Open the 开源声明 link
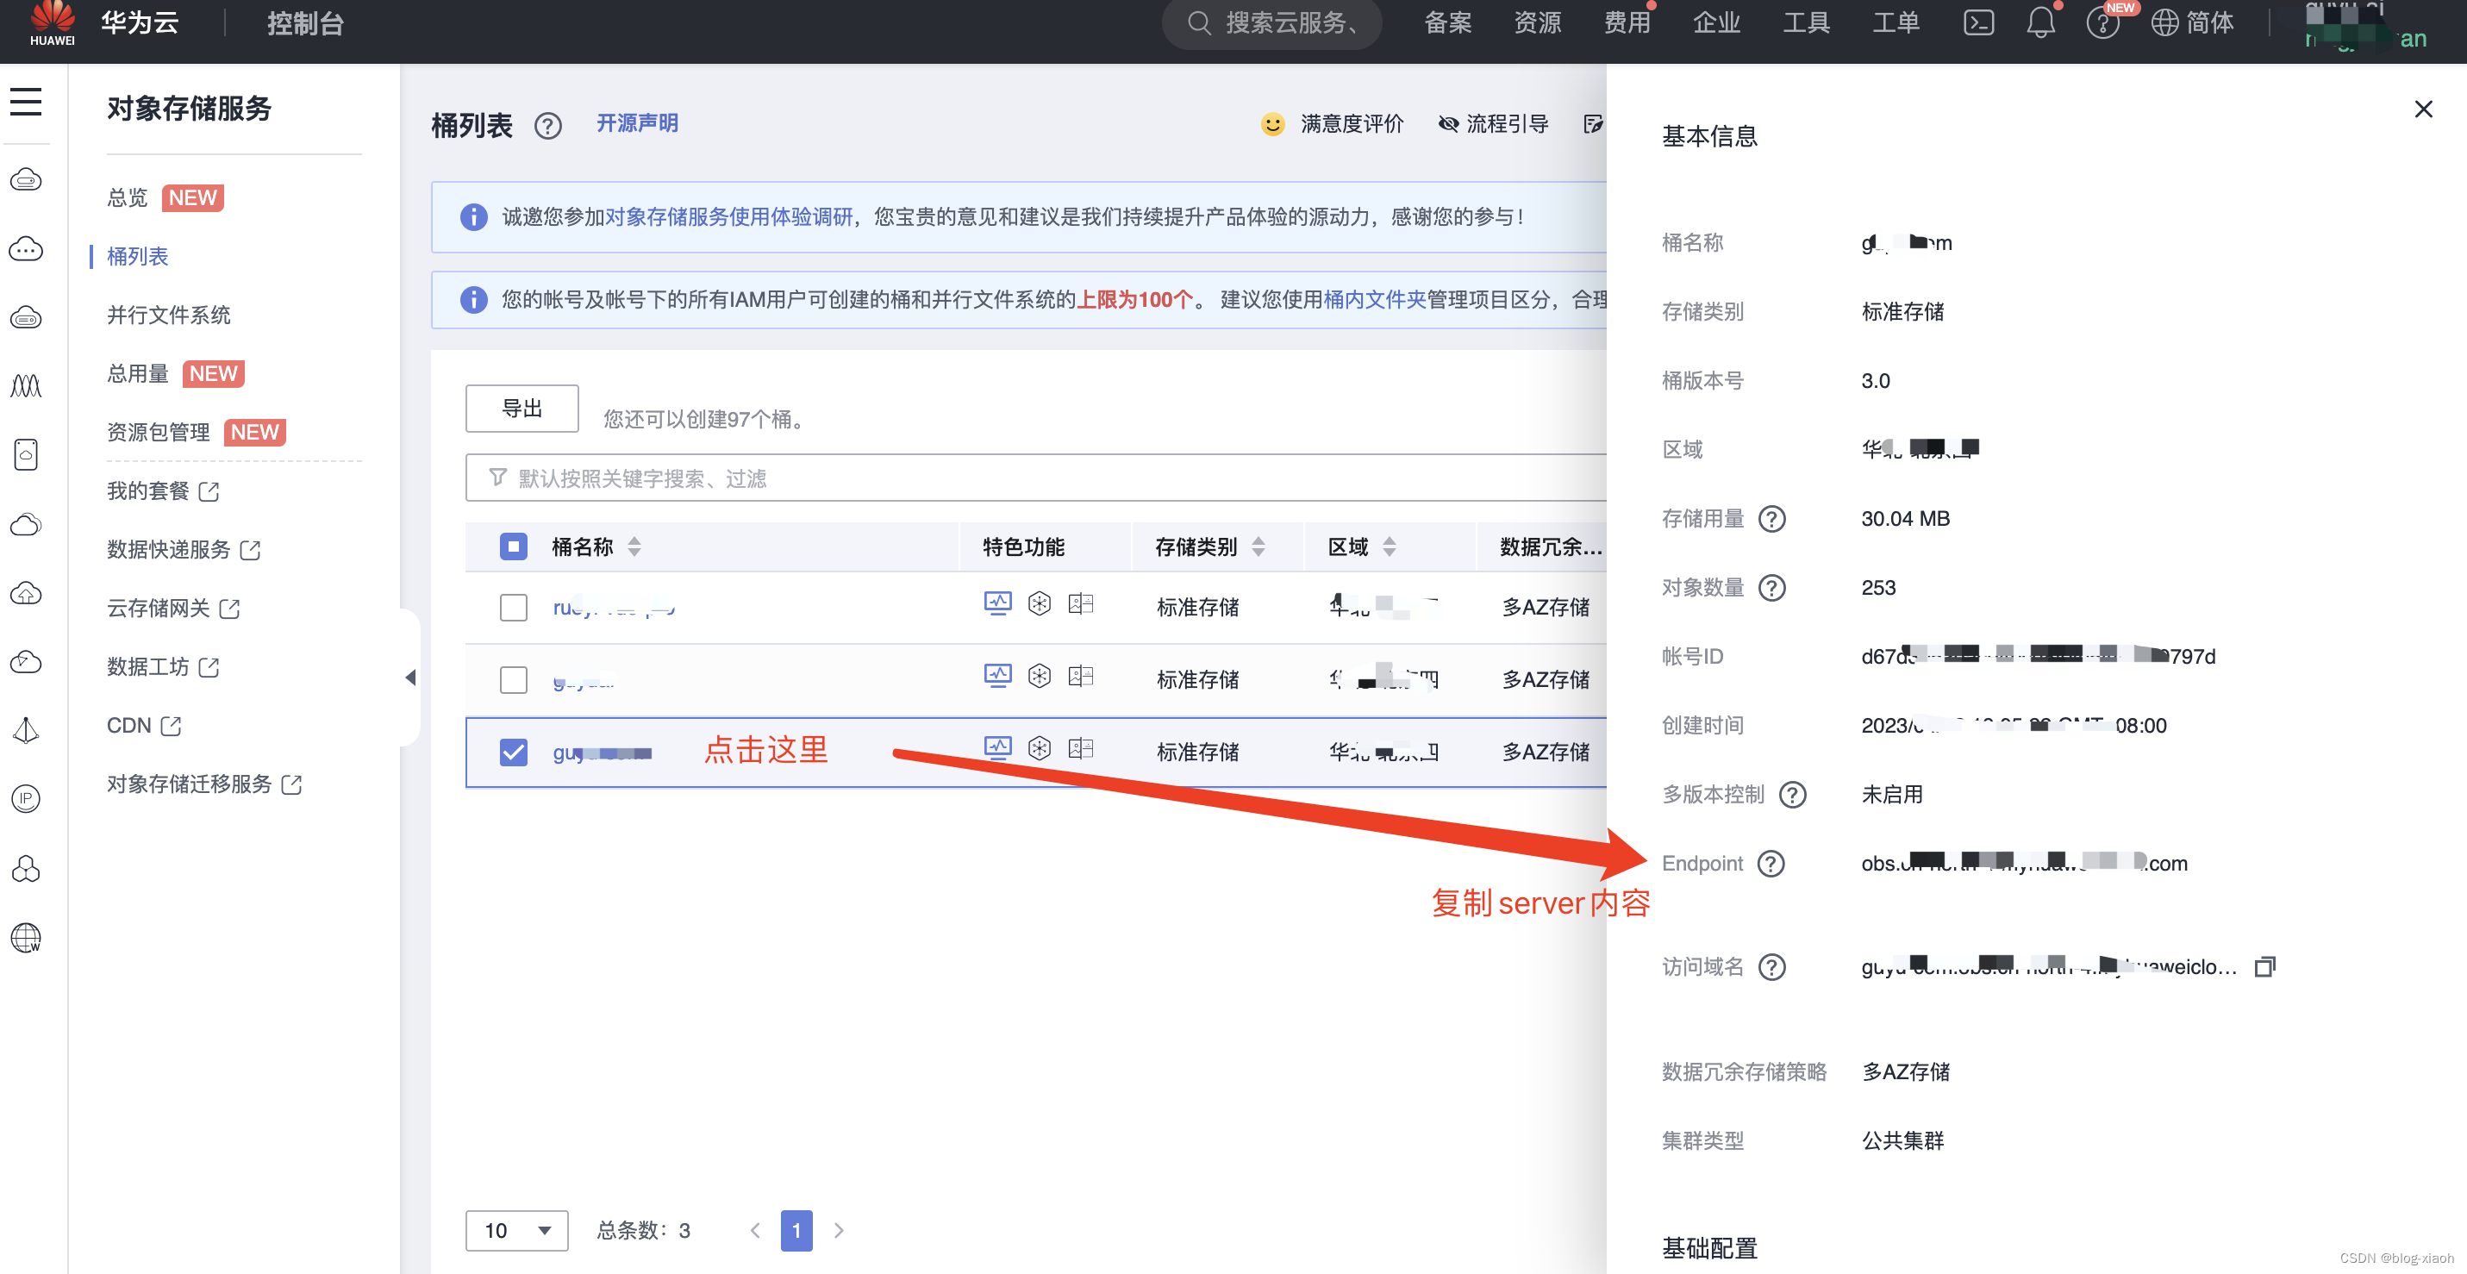The image size is (2467, 1274). [x=637, y=123]
